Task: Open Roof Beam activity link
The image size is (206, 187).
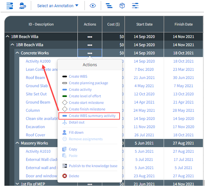Action: (35, 78)
